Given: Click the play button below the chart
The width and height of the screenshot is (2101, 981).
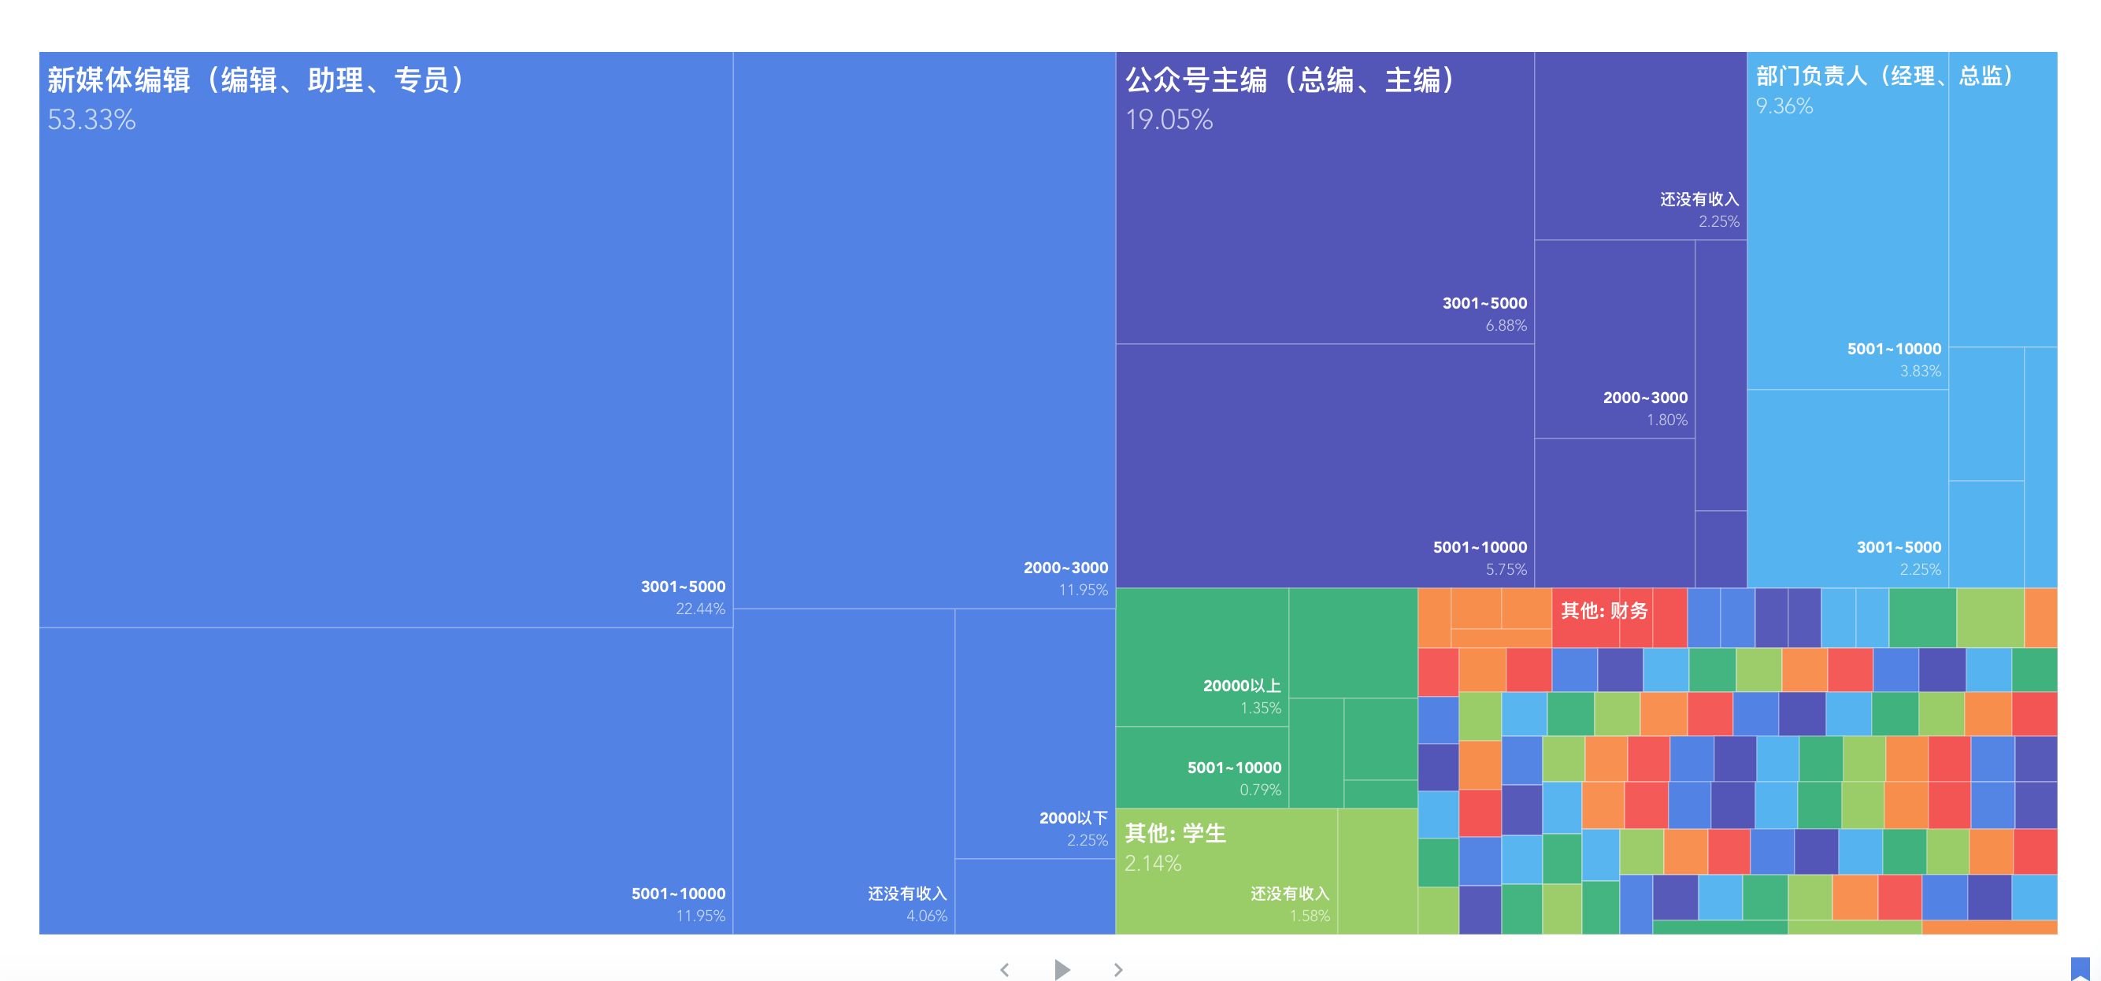Looking at the screenshot, I should pyautogui.click(x=1061, y=968).
